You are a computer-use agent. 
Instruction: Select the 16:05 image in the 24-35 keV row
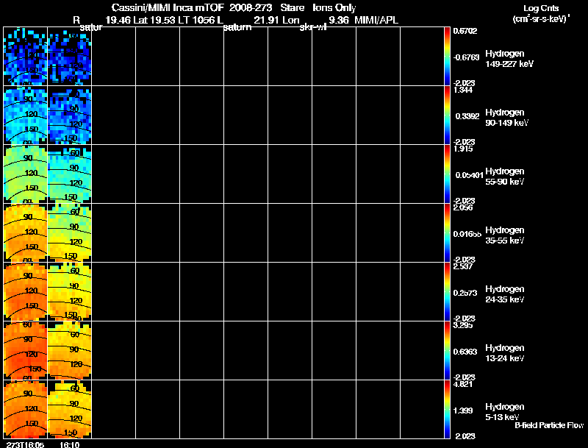coord(26,292)
